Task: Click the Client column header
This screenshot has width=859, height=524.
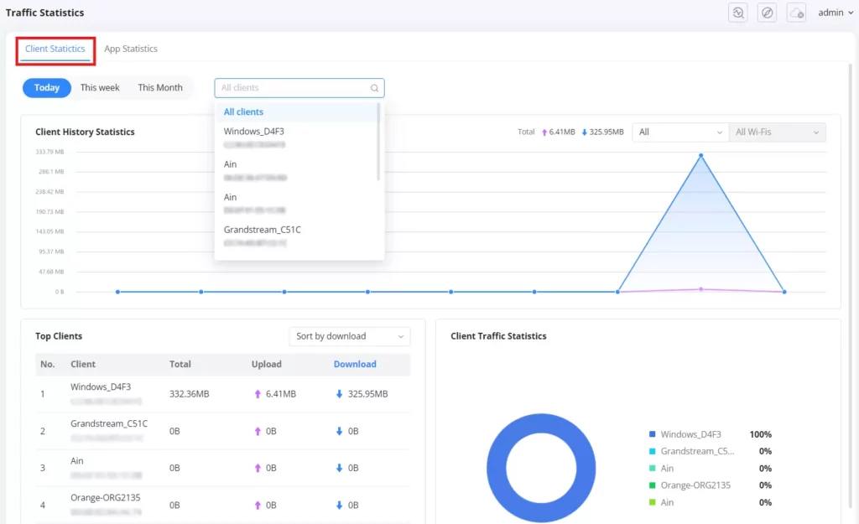Action: pos(83,365)
